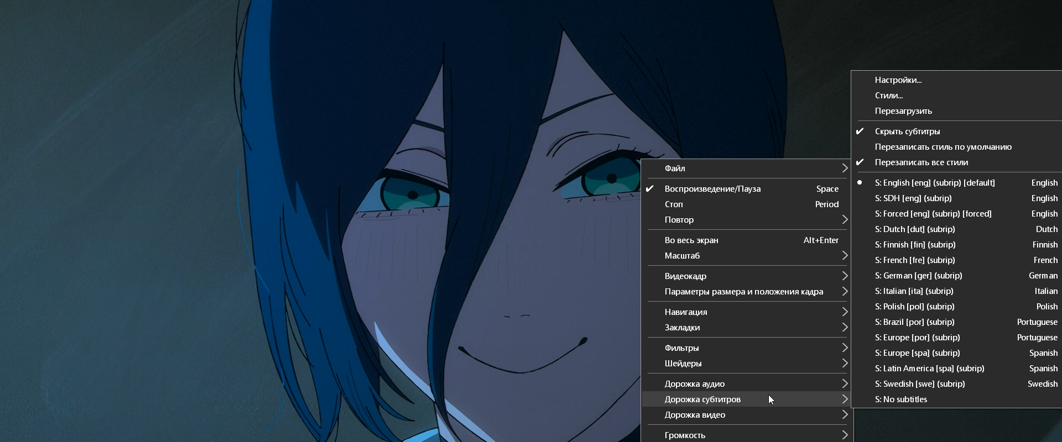Open the Закладки submenu
The height and width of the screenshot is (442, 1062).
[747, 328]
